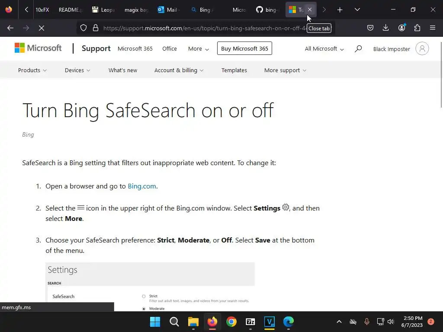Switch to the Bing search tab
The width and height of the screenshot is (443, 332).
coord(202,10)
